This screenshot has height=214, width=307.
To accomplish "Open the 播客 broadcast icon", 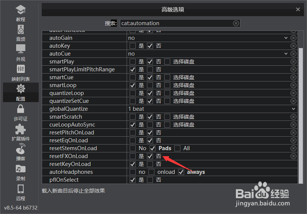I will [x=21, y=149].
